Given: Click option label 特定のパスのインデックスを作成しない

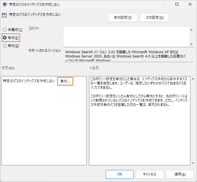Looking at the screenshot, I should coord(29,81).
